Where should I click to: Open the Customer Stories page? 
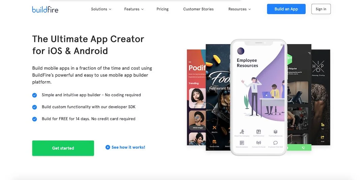click(198, 9)
